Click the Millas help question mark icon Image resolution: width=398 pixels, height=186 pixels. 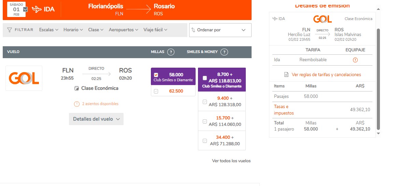(x=171, y=52)
